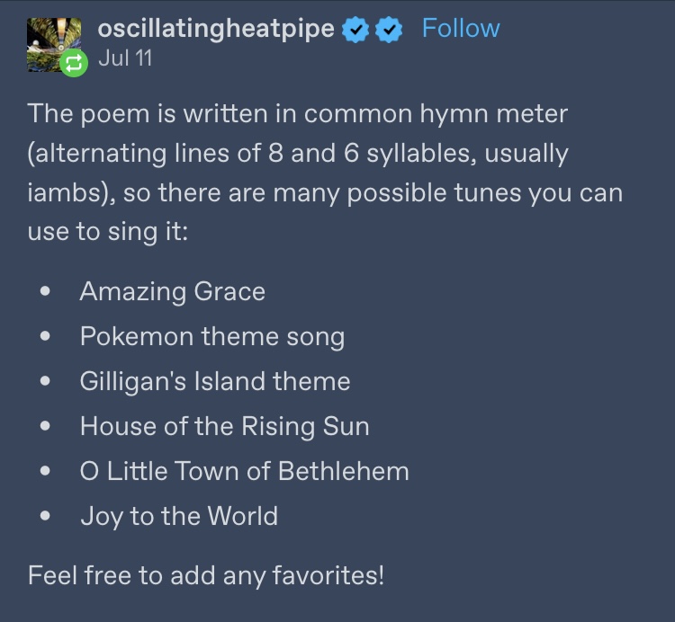Select the O Little Town of Bethlehem item

pos(244,471)
